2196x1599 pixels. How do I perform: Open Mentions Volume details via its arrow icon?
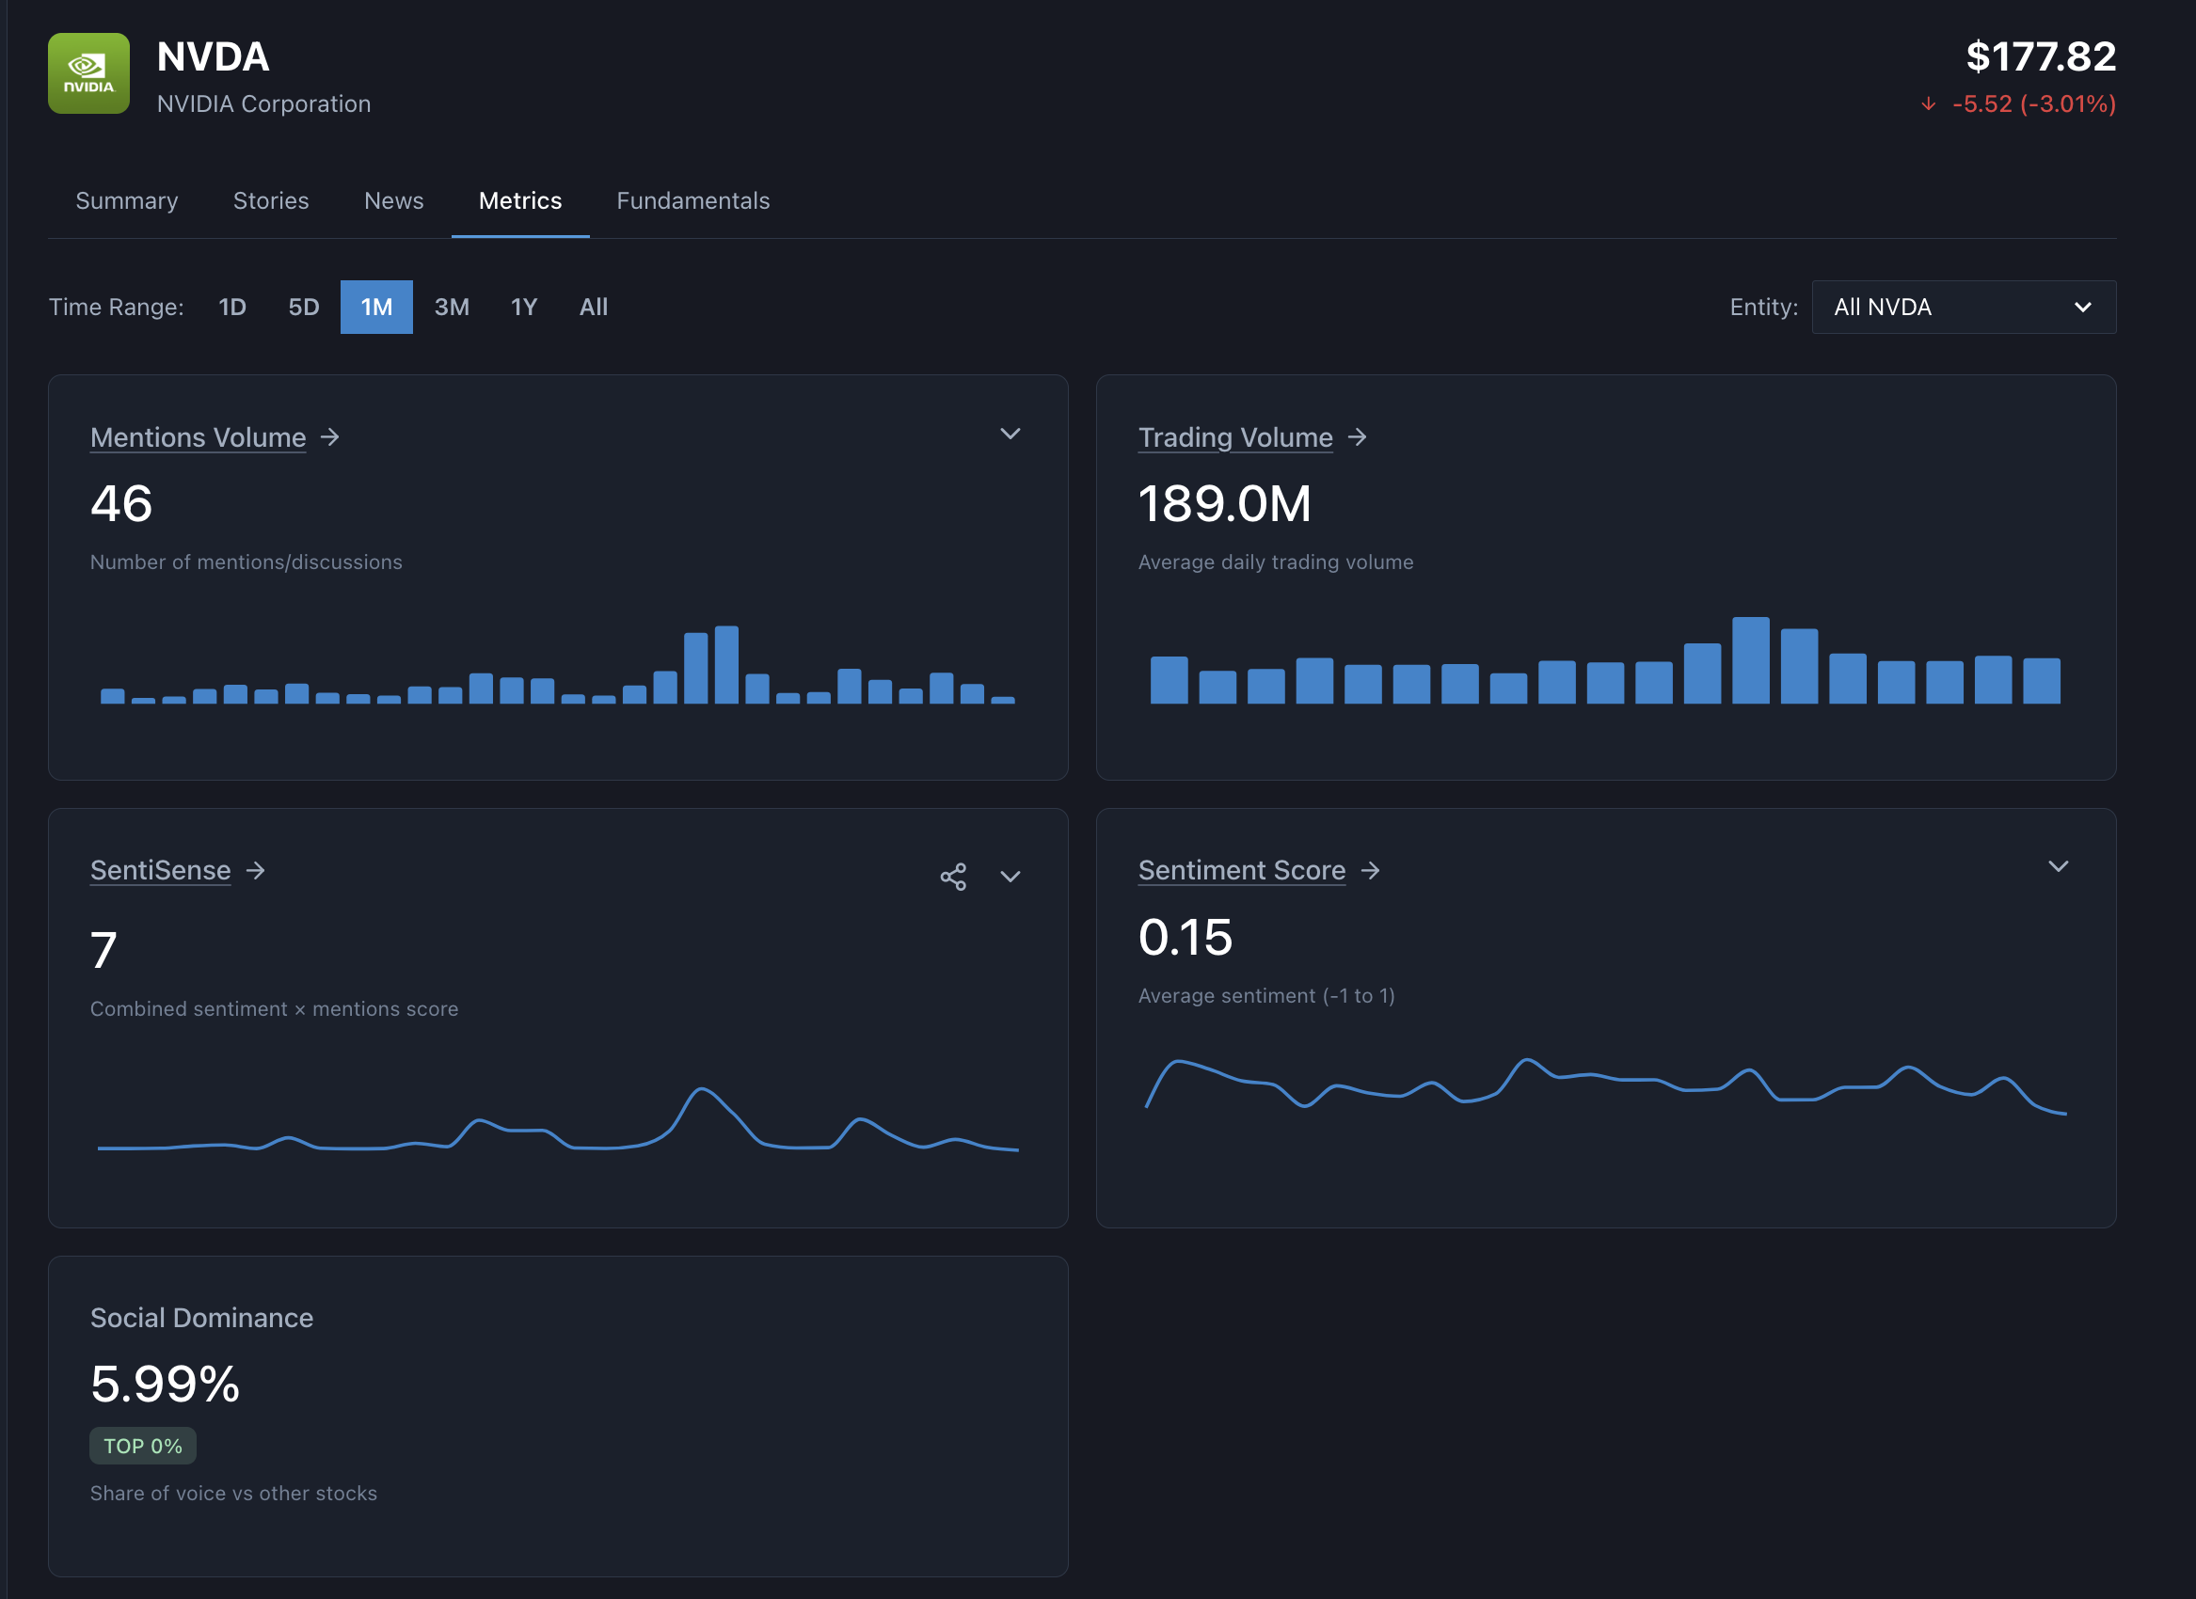330,437
